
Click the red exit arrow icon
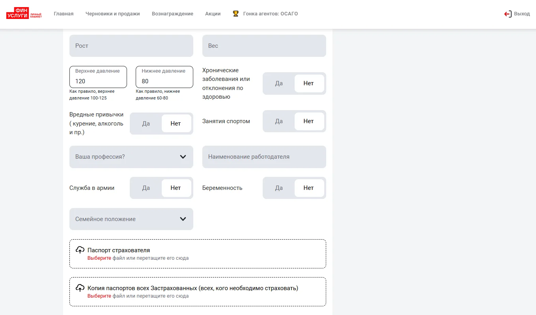coord(508,14)
